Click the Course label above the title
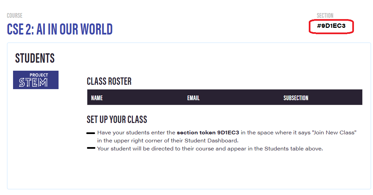Image resolution: width=373 pixels, height=195 pixels. 14,16
